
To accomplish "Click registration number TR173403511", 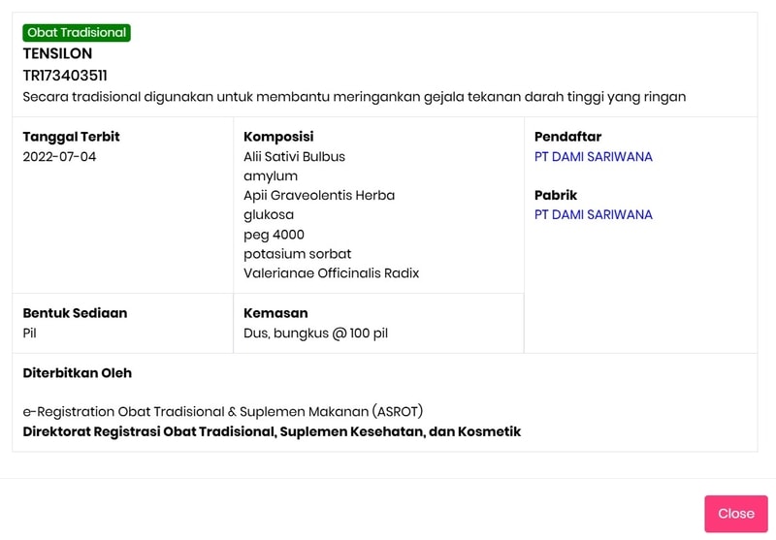I will (65, 76).
